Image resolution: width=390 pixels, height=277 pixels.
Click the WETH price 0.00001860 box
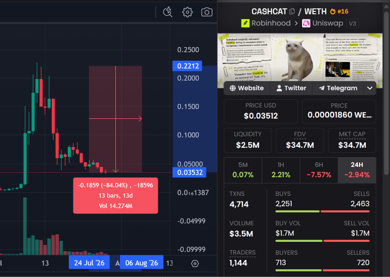pos(339,111)
